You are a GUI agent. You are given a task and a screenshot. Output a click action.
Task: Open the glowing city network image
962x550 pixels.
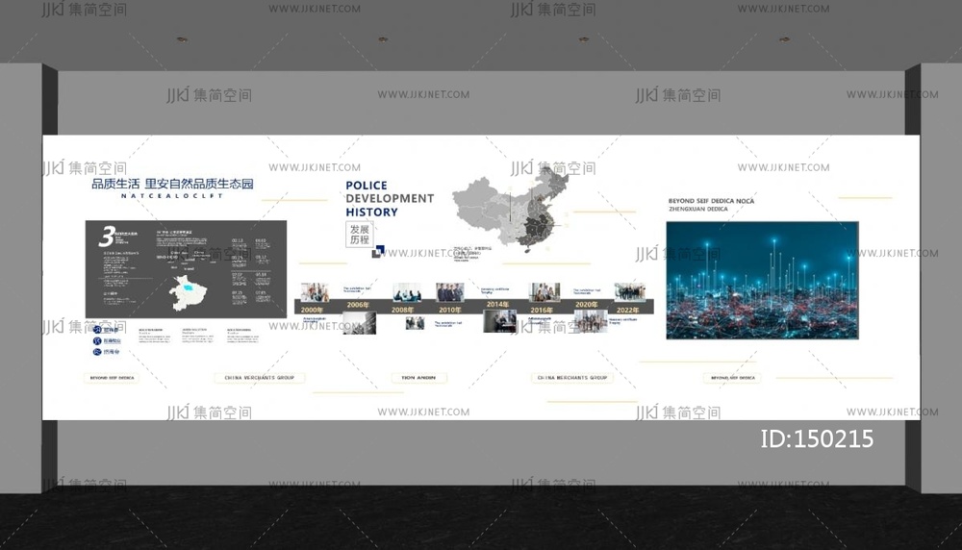tap(762, 279)
